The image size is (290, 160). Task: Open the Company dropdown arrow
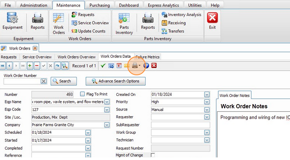(x=107, y=125)
